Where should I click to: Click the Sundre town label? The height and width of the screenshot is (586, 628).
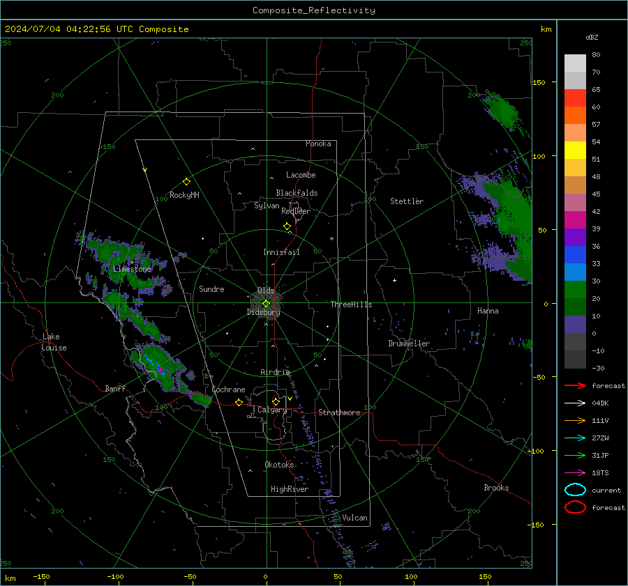(x=211, y=288)
